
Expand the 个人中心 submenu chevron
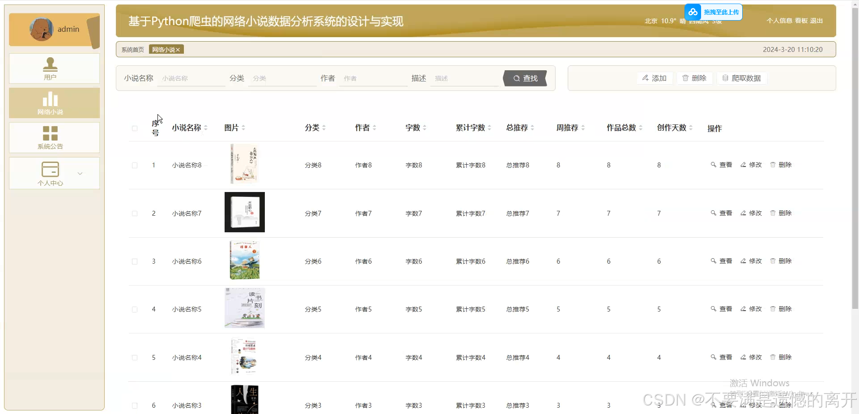(x=80, y=174)
